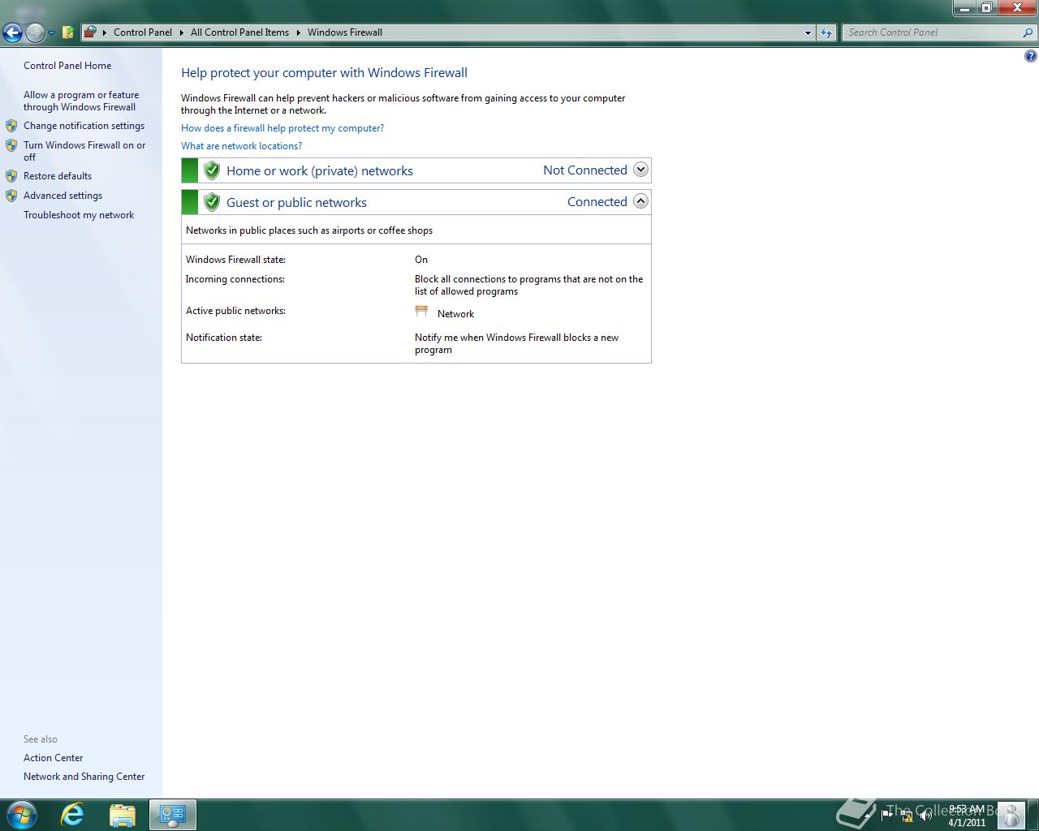Click shield icon beside Turn Windows Firewall
This screenshot has width=1039, height=831.
(11, 145)
